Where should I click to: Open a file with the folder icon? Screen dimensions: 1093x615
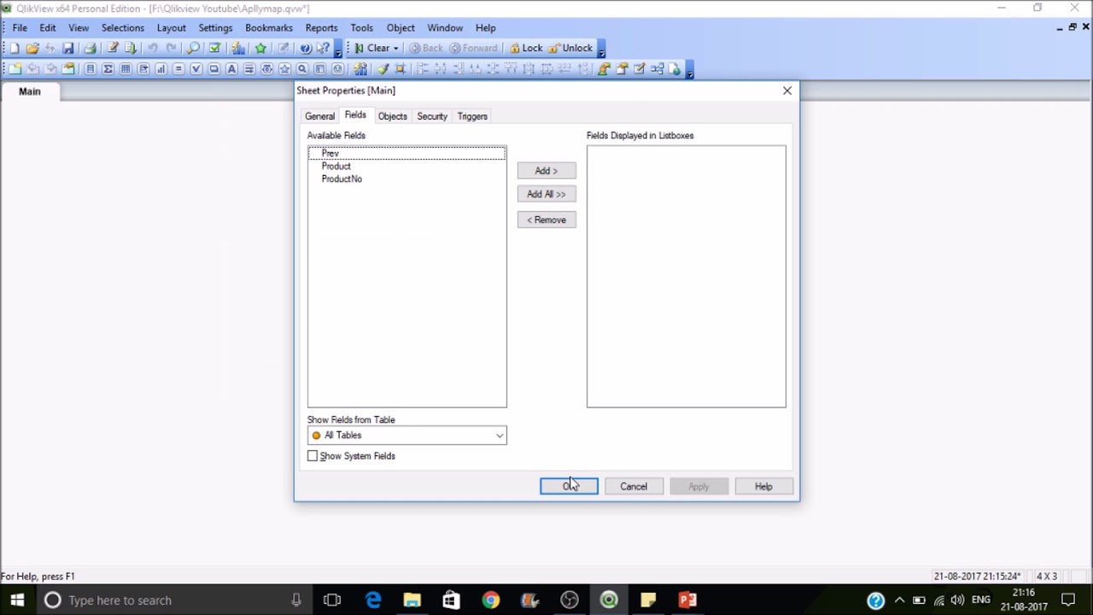click(32, 48)
